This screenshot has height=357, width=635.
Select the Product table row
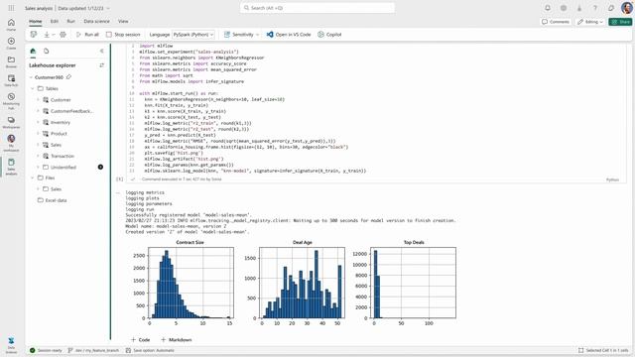coord(66,134)
